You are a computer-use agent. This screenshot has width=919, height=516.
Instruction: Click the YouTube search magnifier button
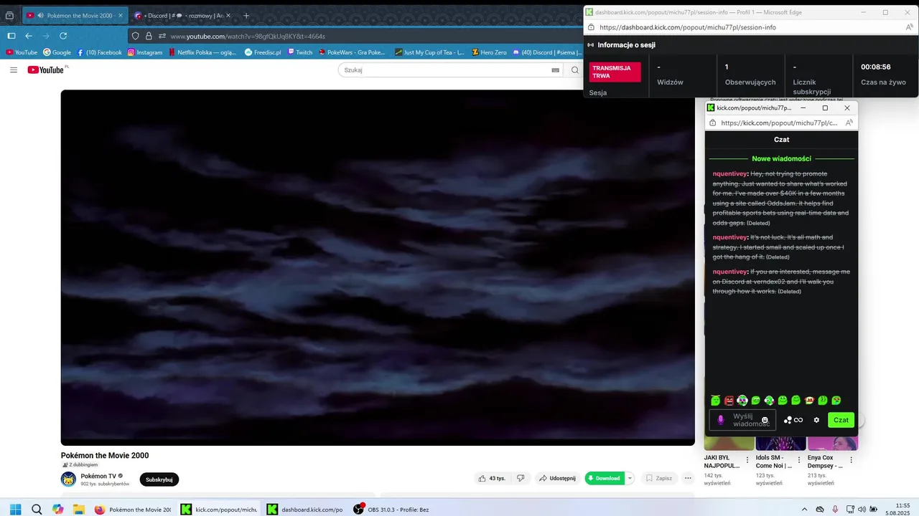(575, 70)
